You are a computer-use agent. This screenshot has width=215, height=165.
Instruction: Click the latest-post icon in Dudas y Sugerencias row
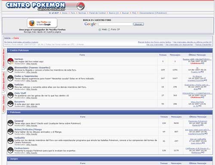(x=206, y=80)
